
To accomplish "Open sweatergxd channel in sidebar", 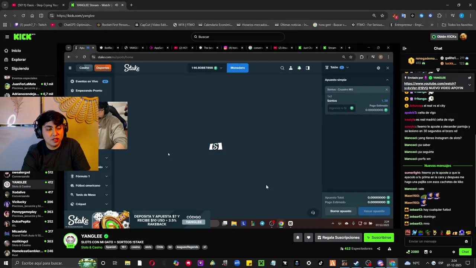I will pos(28,175).
